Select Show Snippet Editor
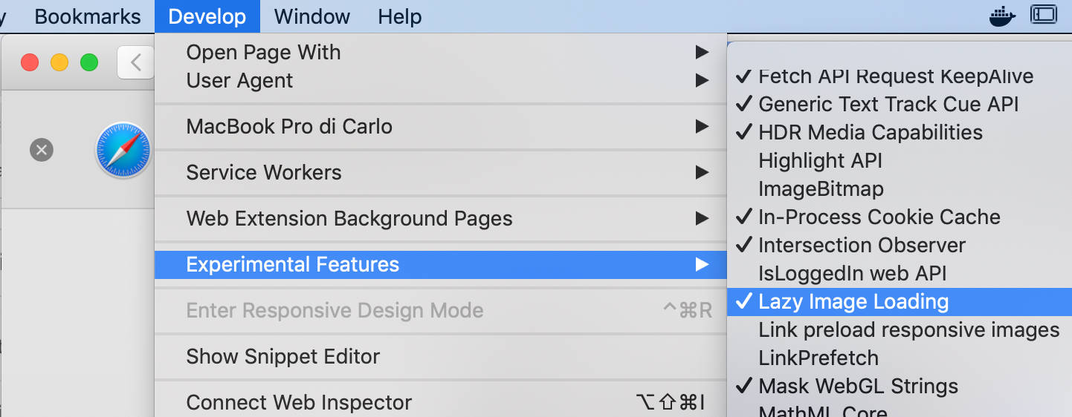Viewport: 1072px width, 417px height. [x=282, y=357]
